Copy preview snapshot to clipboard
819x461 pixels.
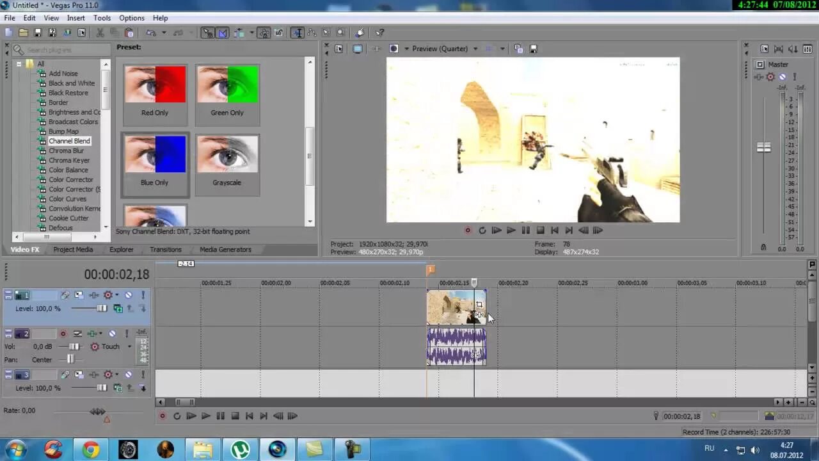518,49
